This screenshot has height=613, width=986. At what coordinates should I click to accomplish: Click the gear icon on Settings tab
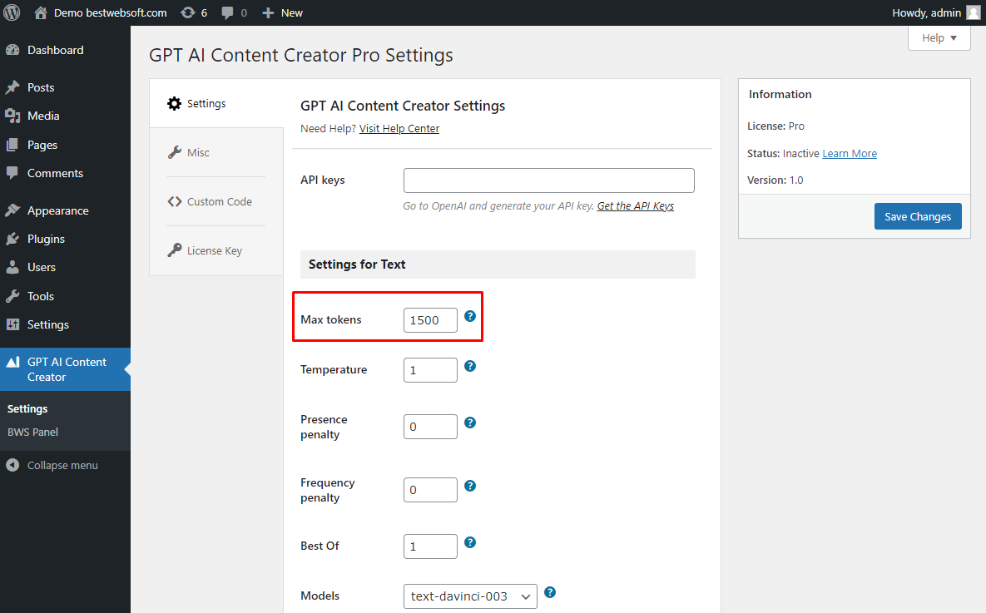[x=174, y=104]
